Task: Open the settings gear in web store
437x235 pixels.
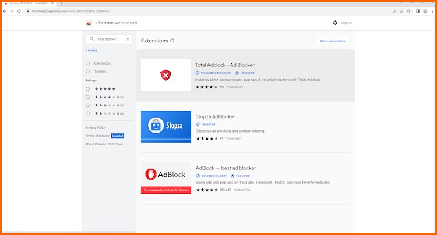Action: 335,23
